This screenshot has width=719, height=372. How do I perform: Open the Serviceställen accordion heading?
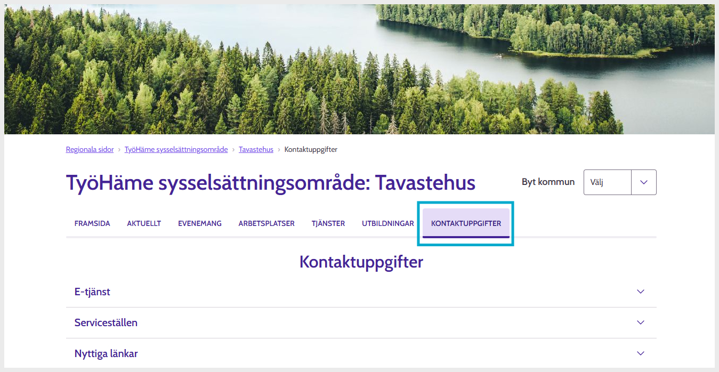pyautogui.click(x=361, y=322)
